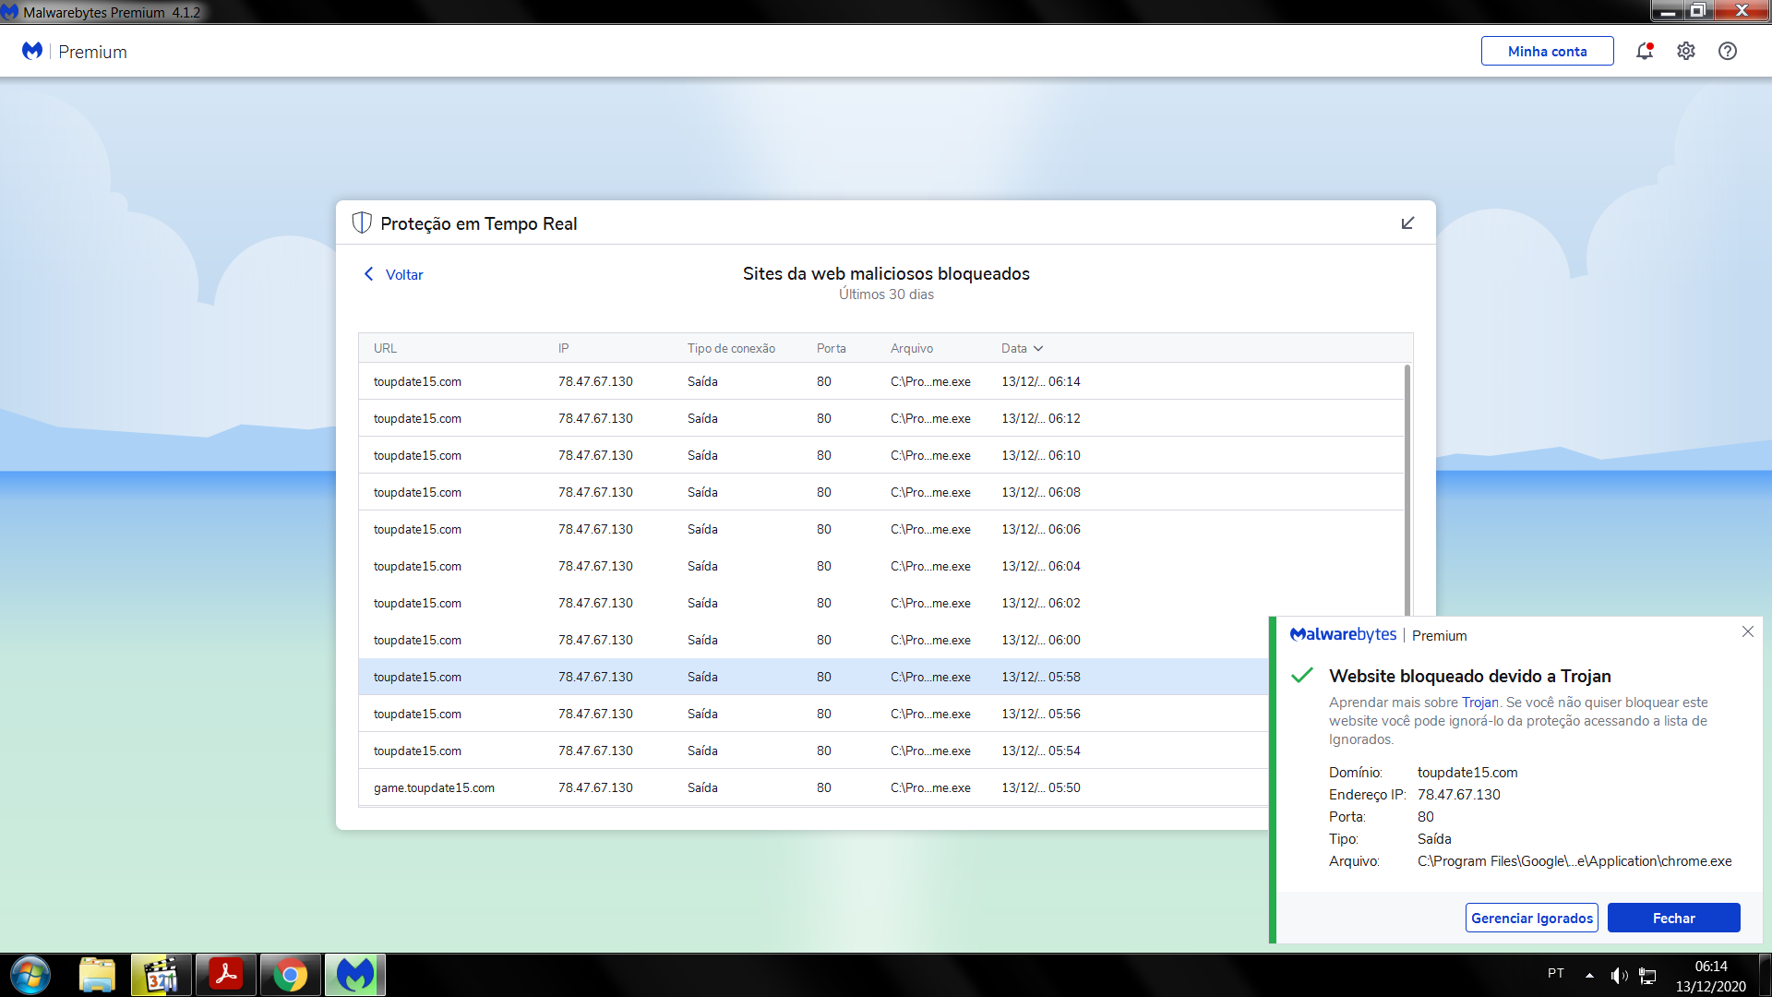Viewport: 1772px width, 997px height.
Task: Select the row dated 06:02
Action: [881, 603]
